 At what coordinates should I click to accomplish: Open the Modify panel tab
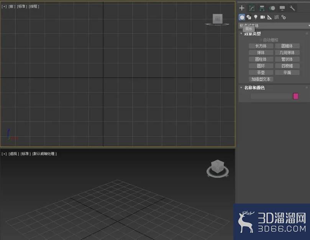pos(252,8)
